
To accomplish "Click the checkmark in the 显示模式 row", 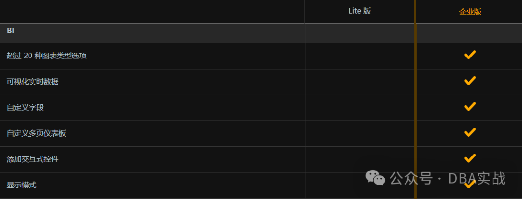I will click(x=470, y=184).
